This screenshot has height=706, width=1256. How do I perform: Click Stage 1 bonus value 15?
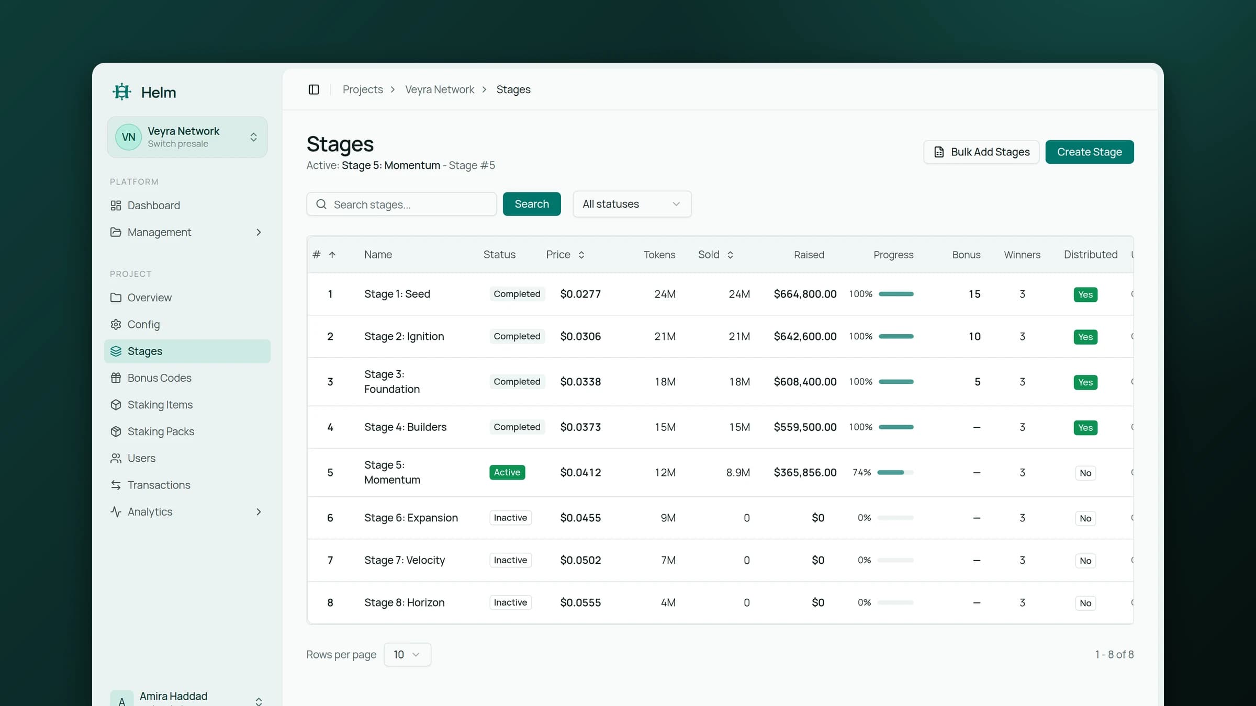click(x=974, y=294)
